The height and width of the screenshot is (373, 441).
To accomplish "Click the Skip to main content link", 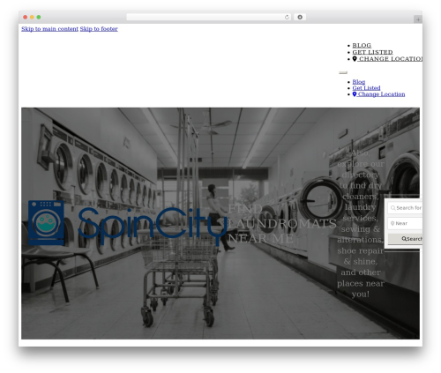I will (x=49, y=29).
